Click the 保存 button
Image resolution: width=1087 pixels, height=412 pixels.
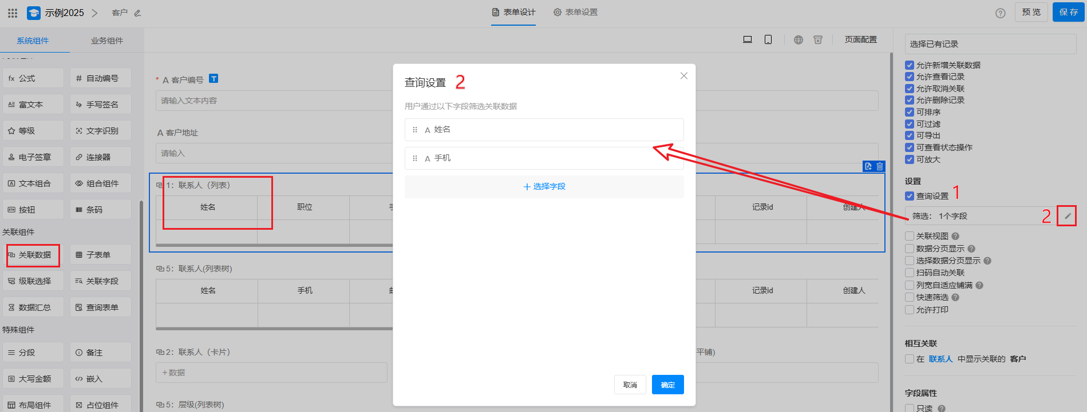tap(1068, 12)
